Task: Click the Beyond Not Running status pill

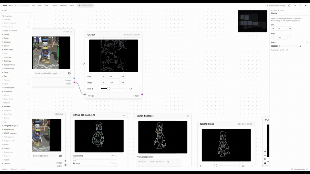Action: [x=276, y=5]
